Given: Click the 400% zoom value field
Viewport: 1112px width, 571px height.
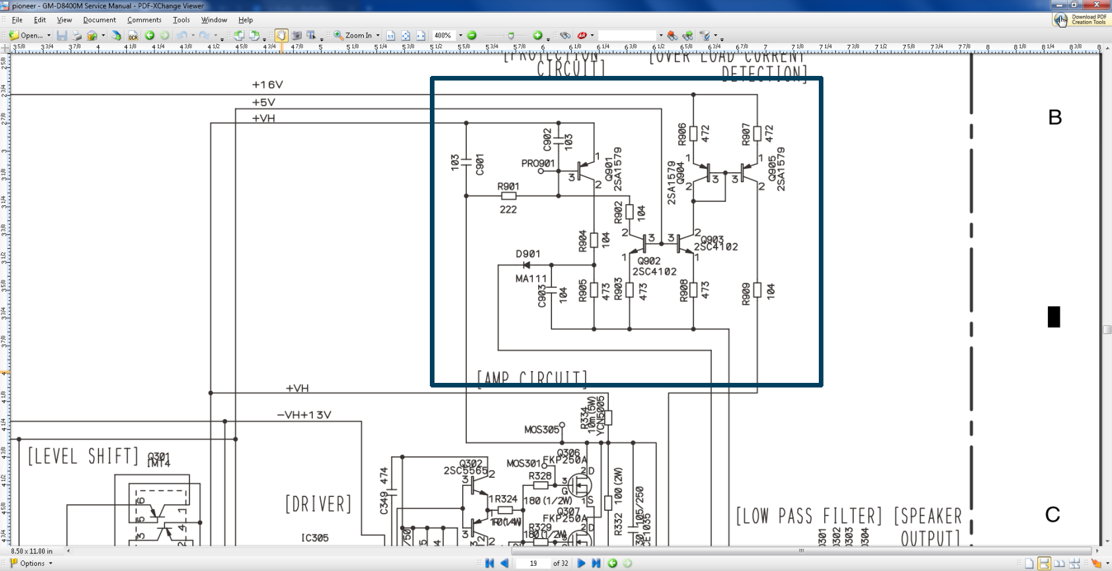Looking at the screenshot, I should click(444, 36).
